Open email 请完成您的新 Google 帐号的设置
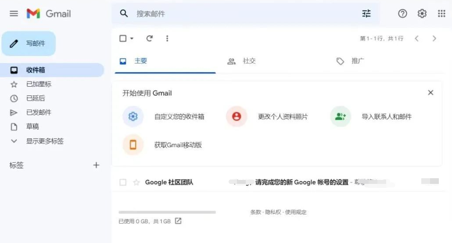This screenshot has width=452, height=243. click(x=302, y=182)
